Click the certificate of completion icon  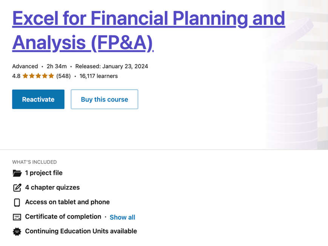click(x=17, y=217)
